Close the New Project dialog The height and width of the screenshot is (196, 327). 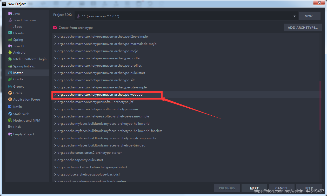[318, 3]
